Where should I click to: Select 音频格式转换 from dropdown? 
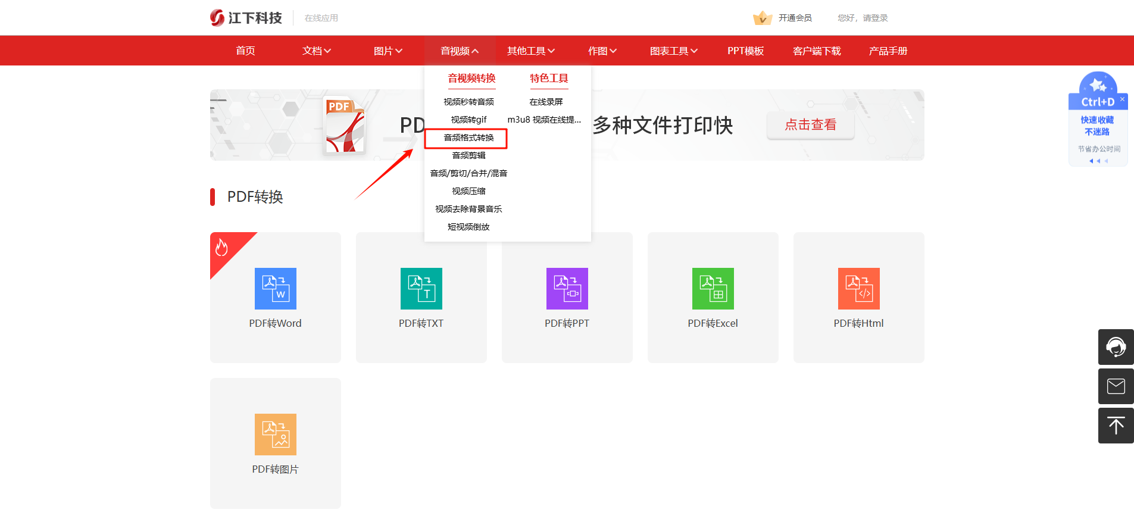468,137
